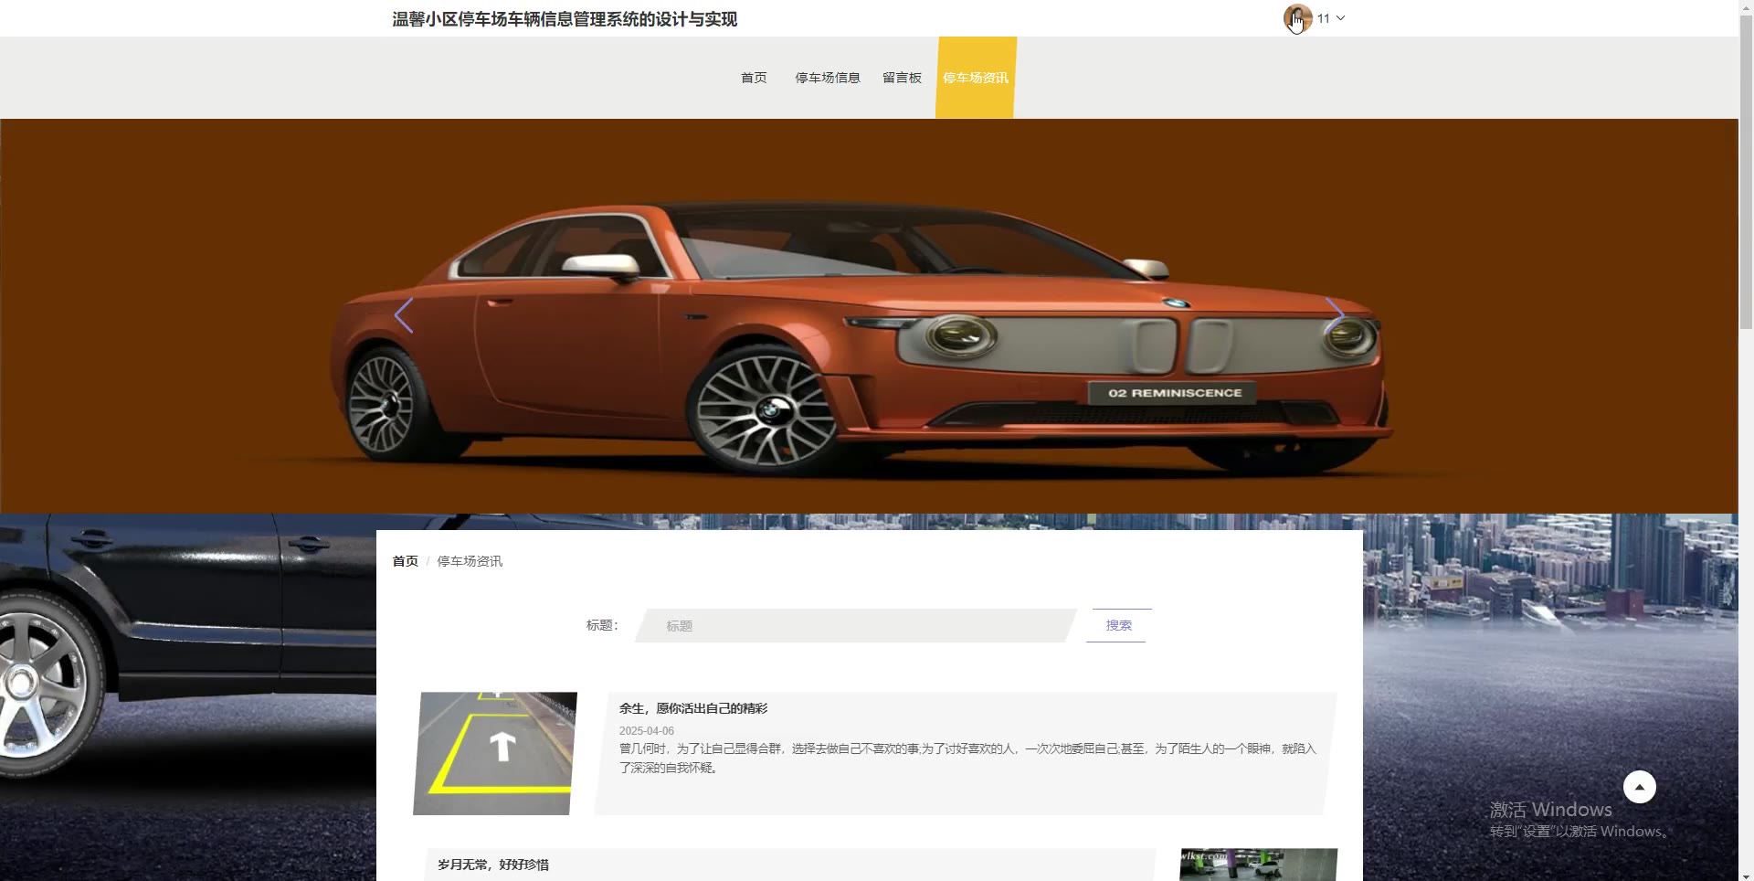Expand the user account dropdown arrow
The width and height of the screenshot is (1754, 881).
(x=1340, y=18)
